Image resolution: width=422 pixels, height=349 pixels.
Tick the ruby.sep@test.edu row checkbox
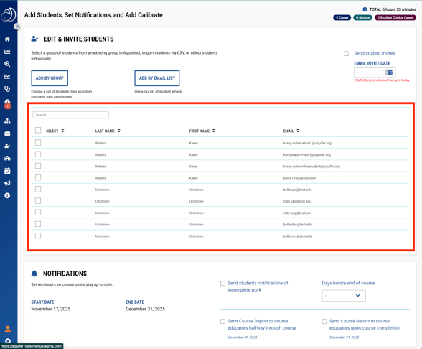(38, 200)
